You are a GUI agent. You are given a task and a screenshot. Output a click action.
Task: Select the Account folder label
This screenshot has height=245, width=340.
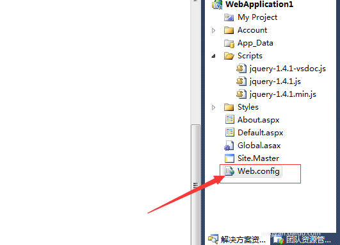pos(252,30)
